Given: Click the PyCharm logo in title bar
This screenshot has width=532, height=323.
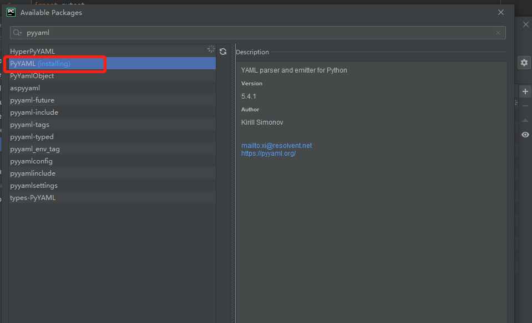Looking at the screenshot, I should (x=11, y=13).
